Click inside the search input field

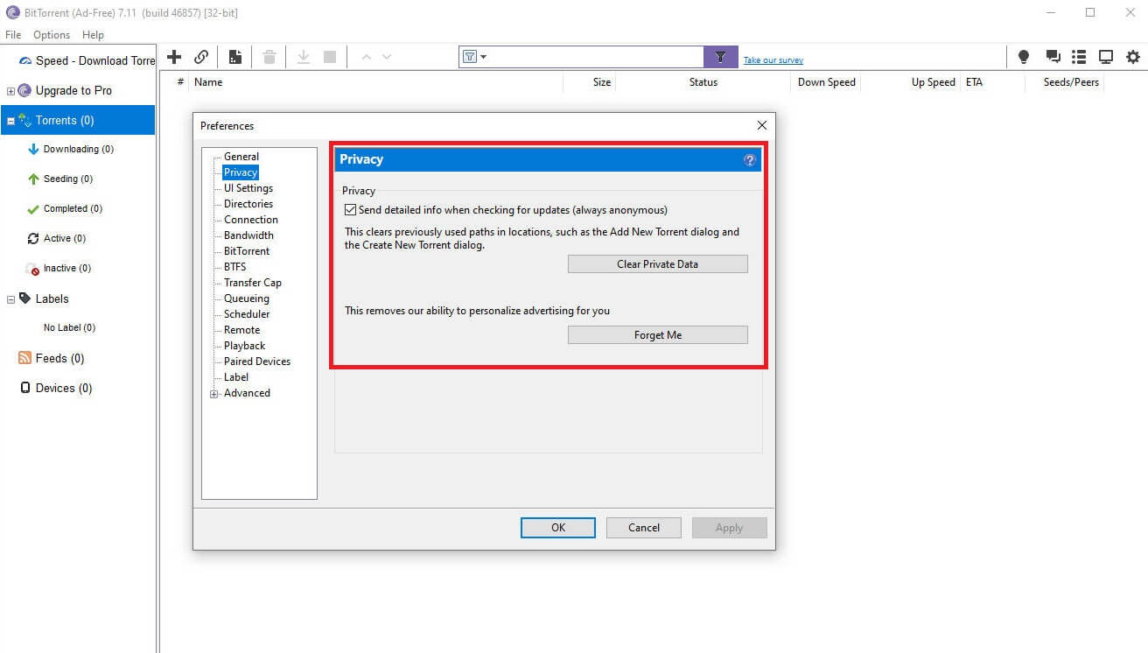coord(595,57)
